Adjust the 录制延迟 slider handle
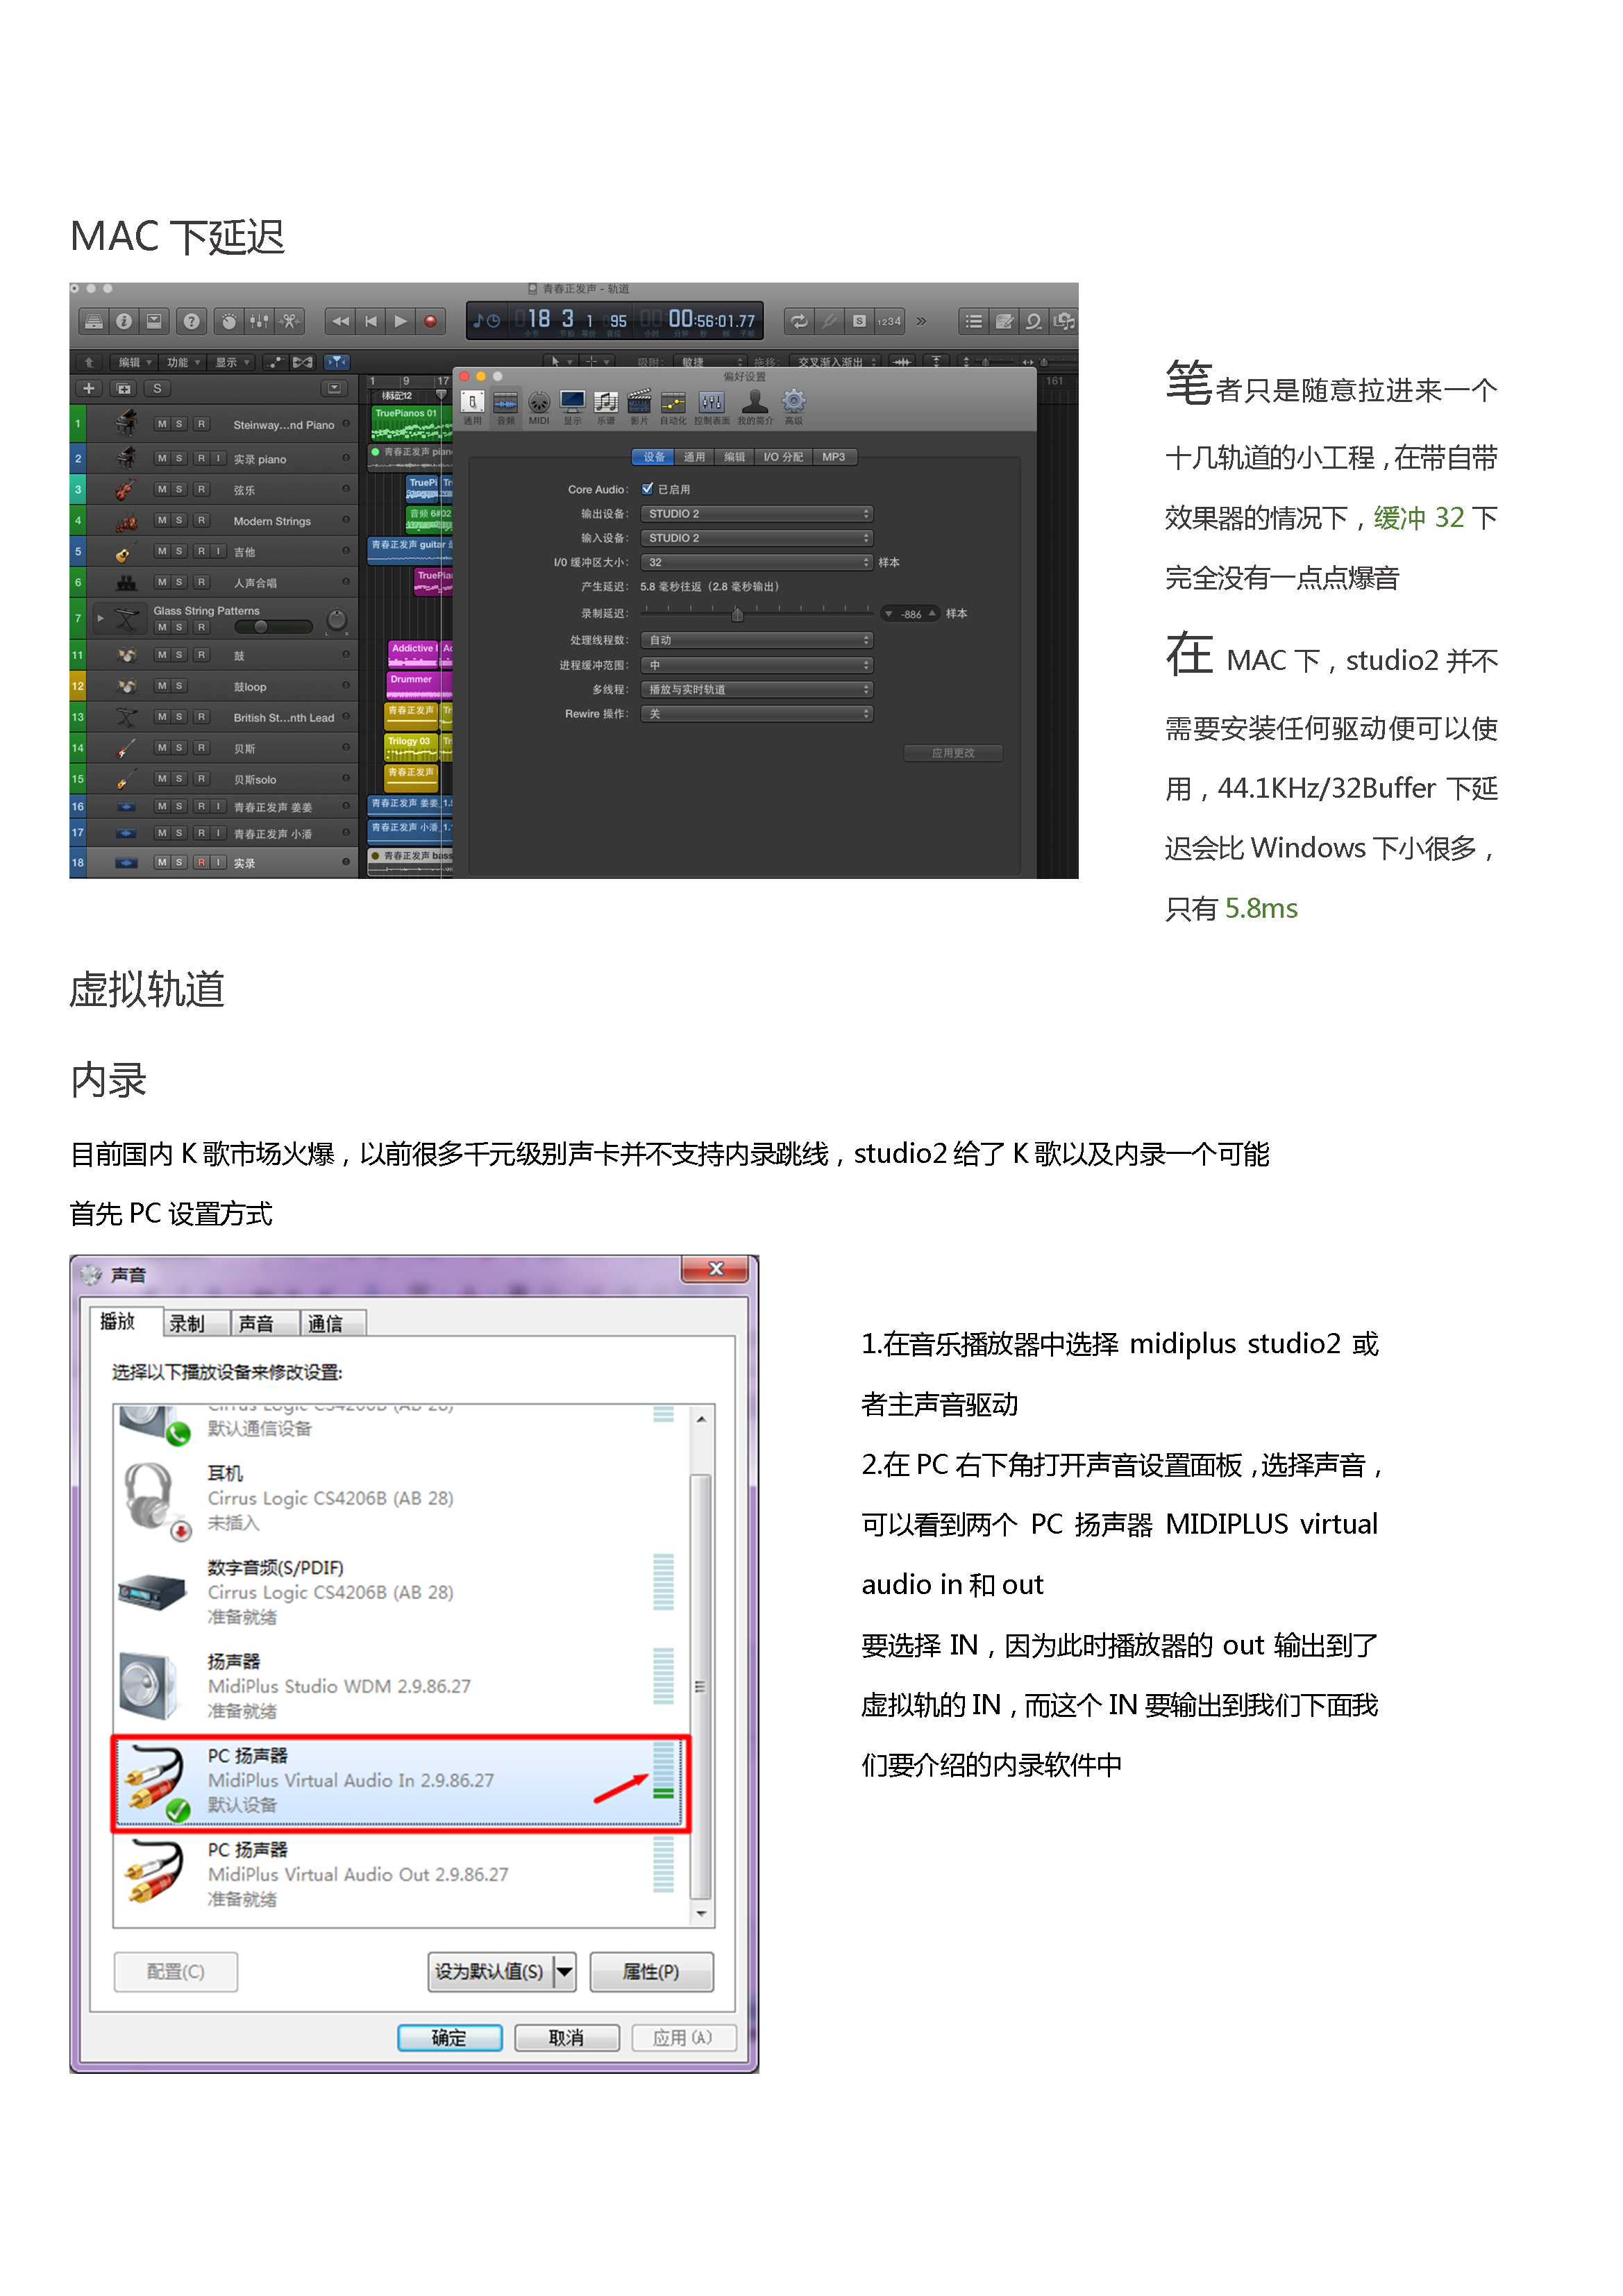 click(738, 614)
